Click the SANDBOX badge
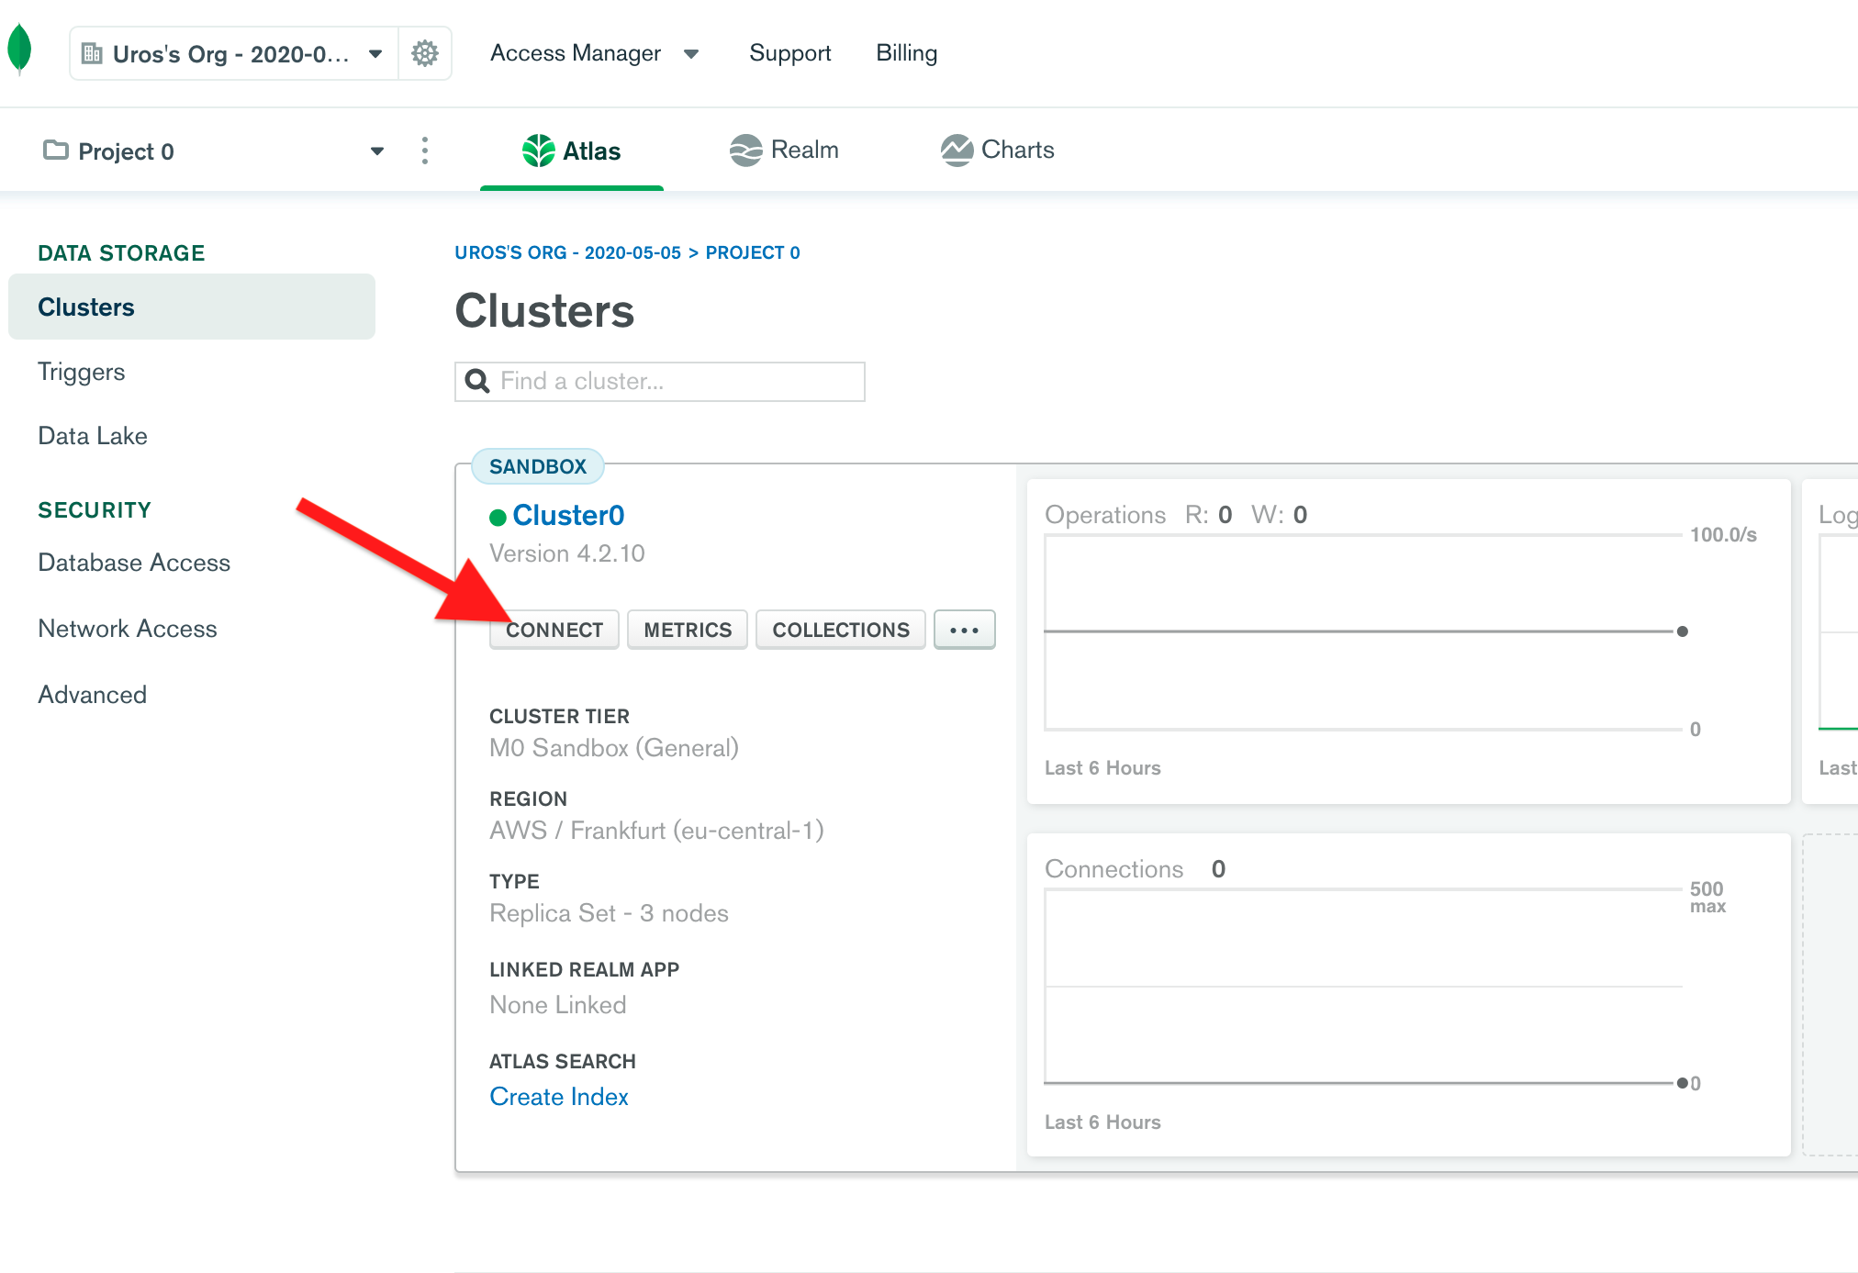Viewport: 1858px width, 1273px height. coord(538,466)
